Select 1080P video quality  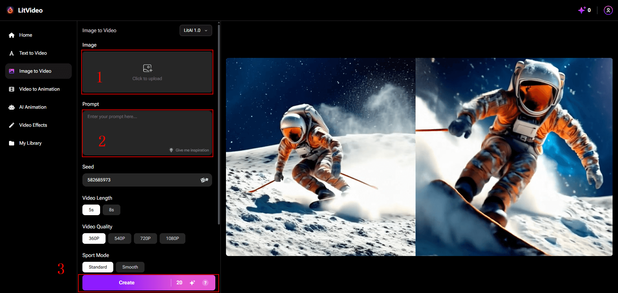(x=172, y=238)
